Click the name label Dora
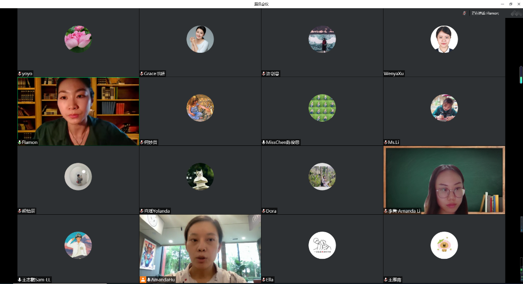 pos(271,211)
